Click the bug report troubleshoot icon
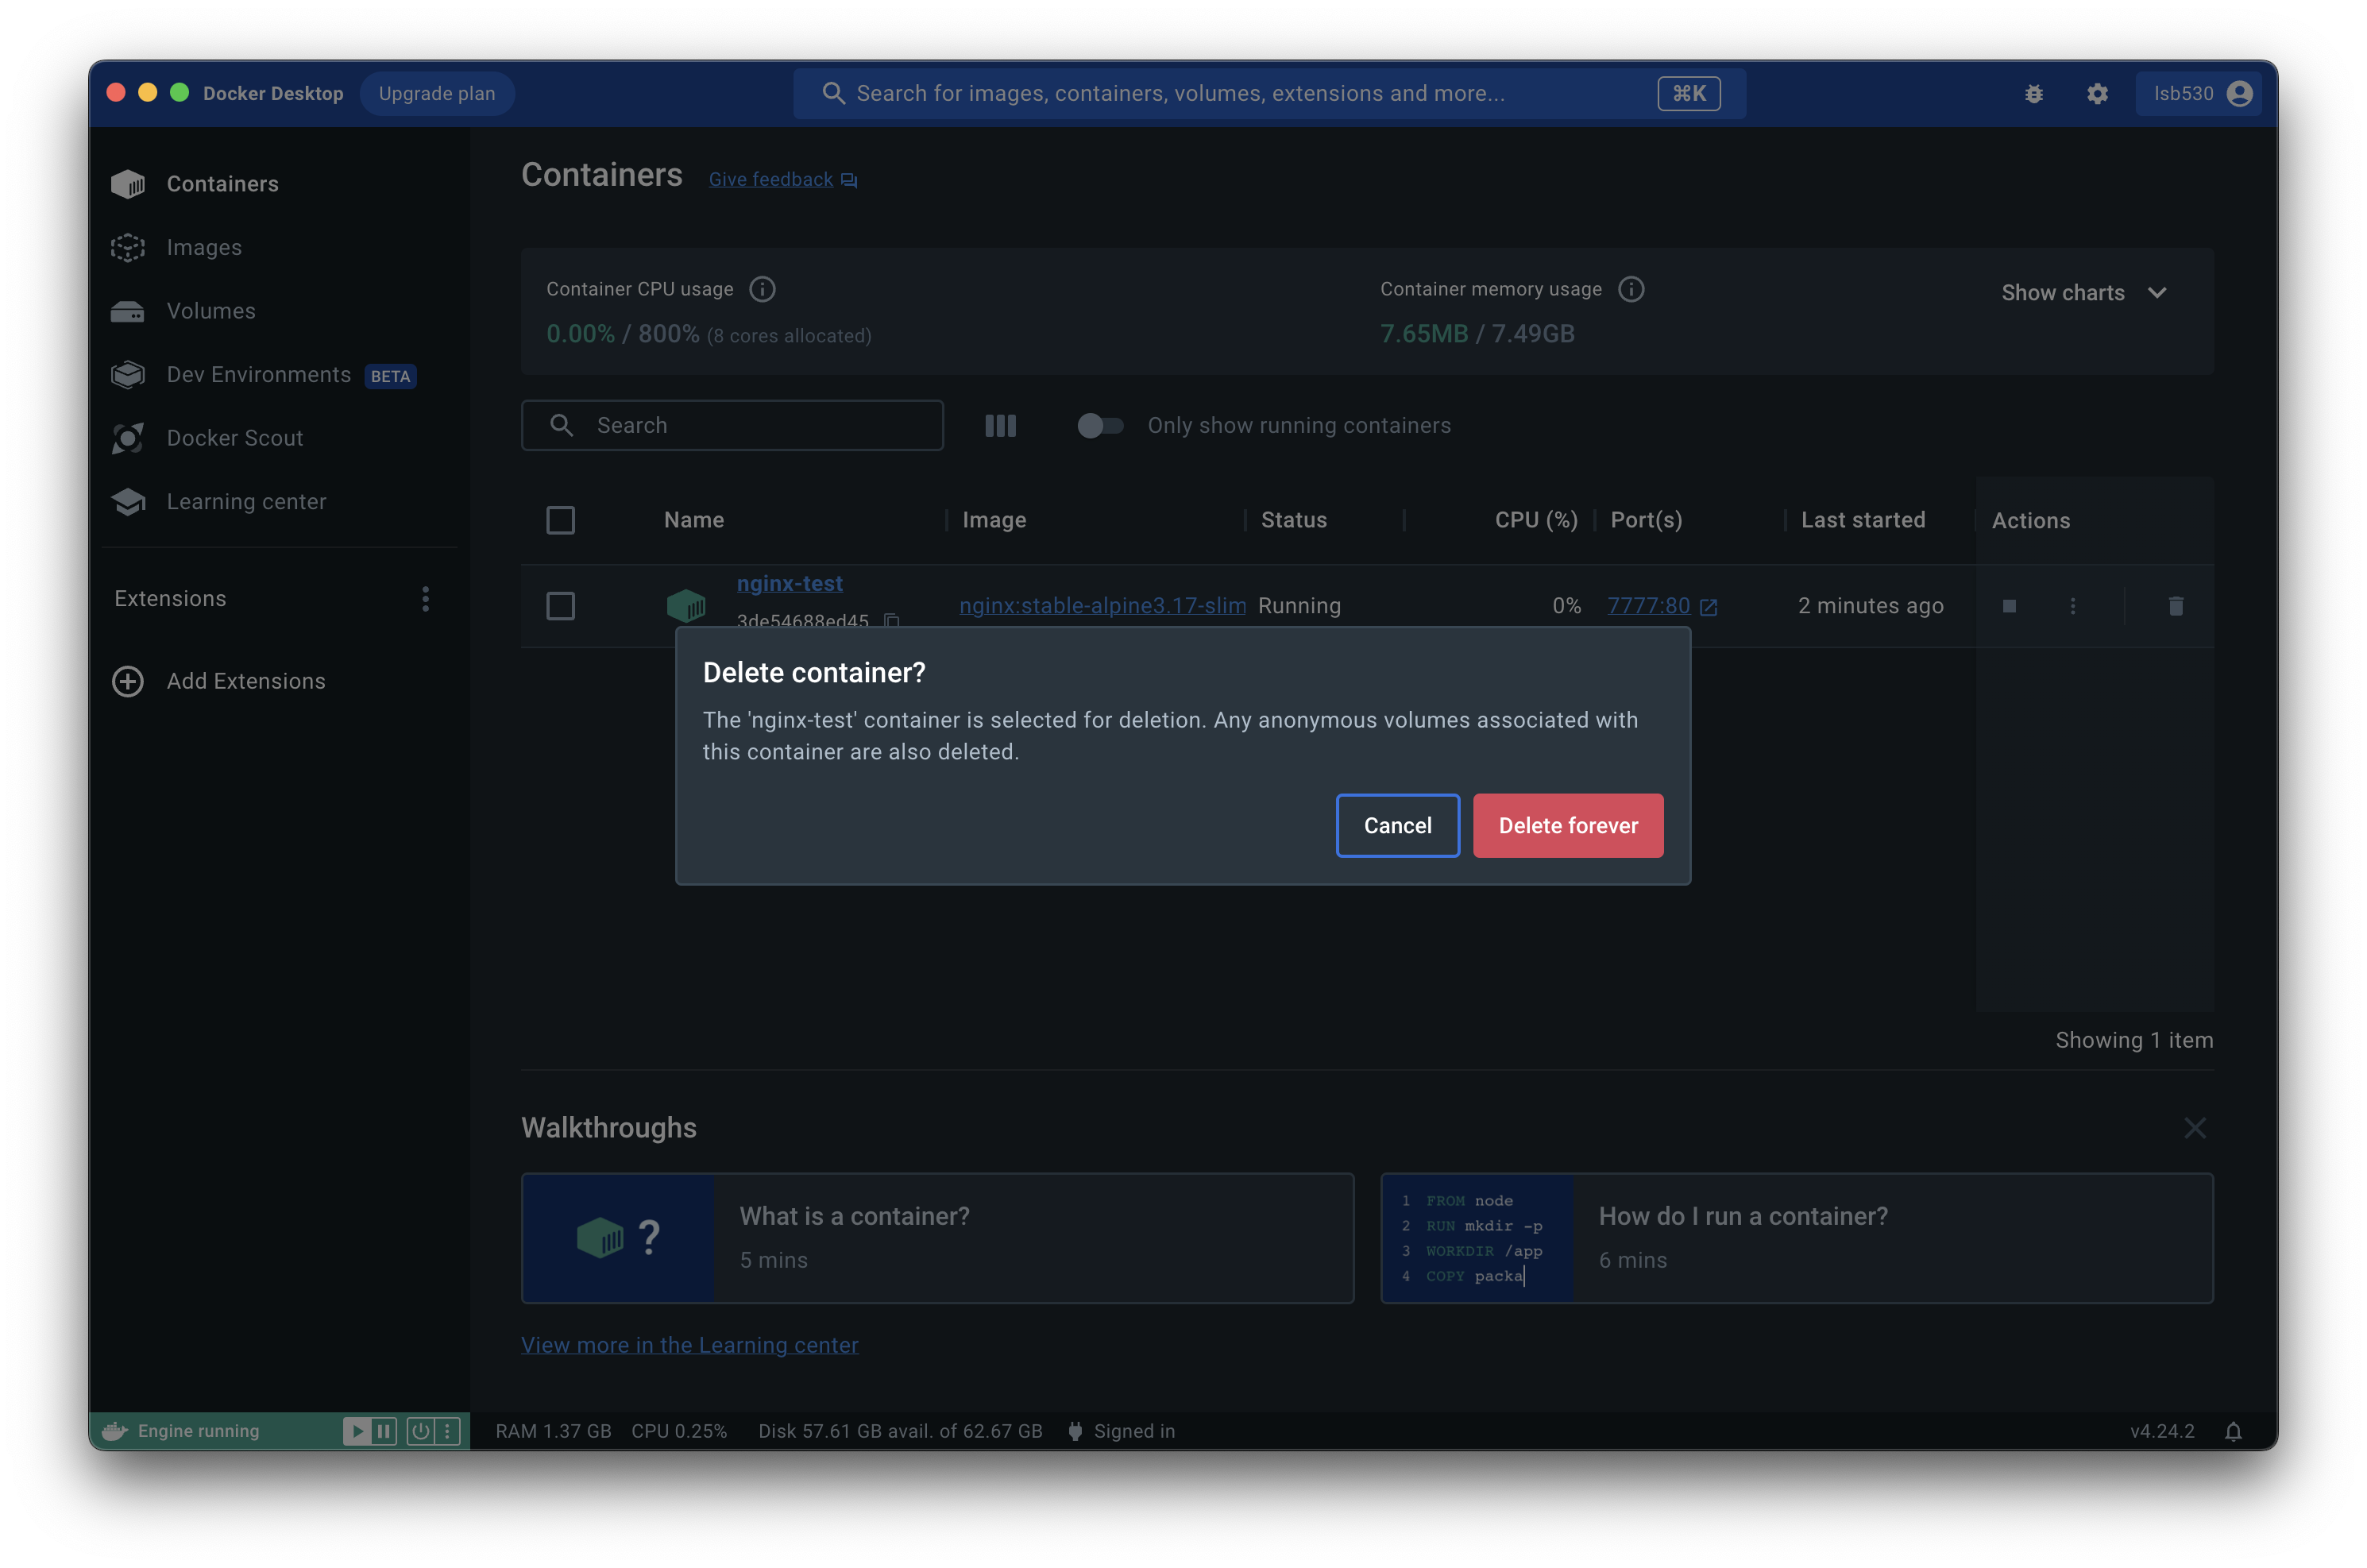Image resolution: width=2367 pixels, height=1568 pixels. coord(2033,94)
